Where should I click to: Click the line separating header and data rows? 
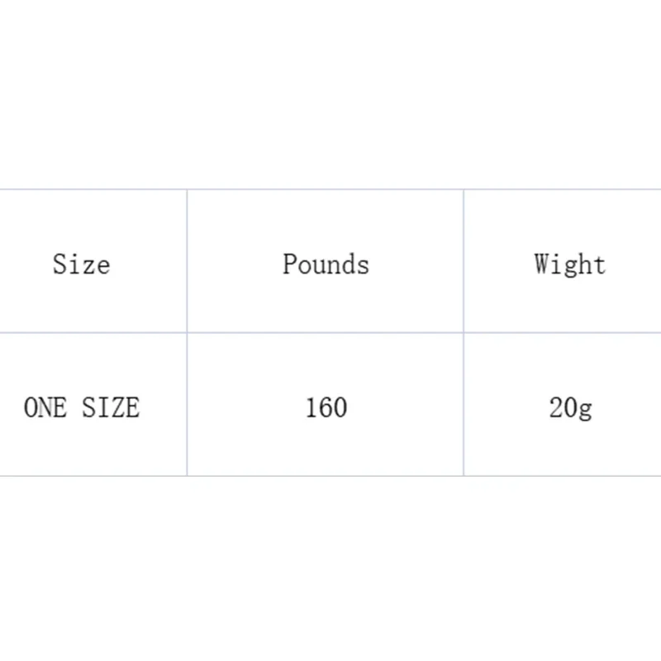[330, 333]
